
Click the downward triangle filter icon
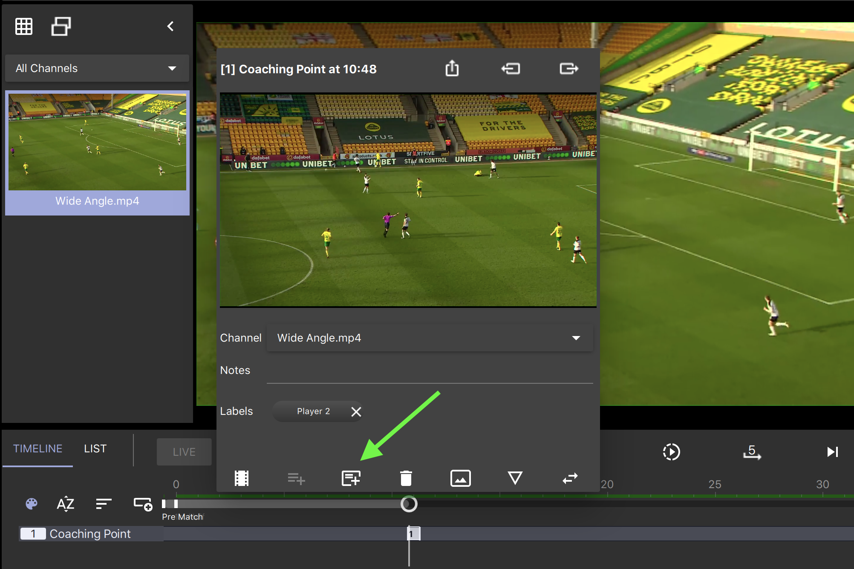515,478
